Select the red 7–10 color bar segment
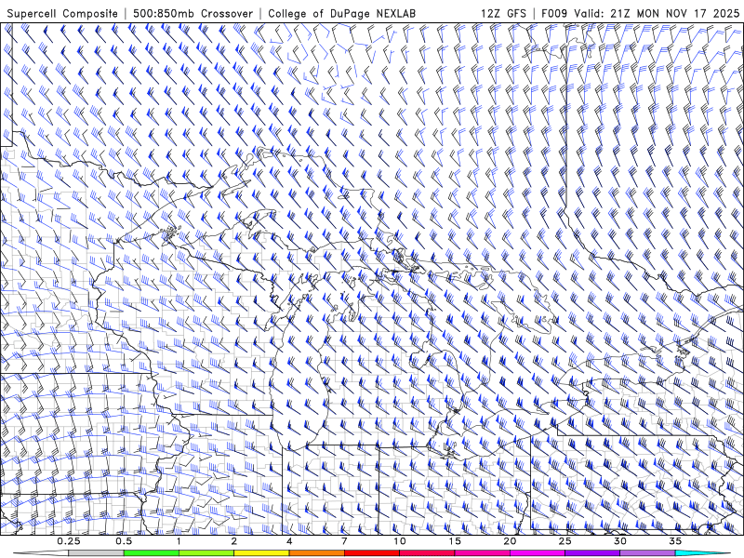Image resolution: width=744 pixels, height=558 pixels. click(x=372, y=553)
